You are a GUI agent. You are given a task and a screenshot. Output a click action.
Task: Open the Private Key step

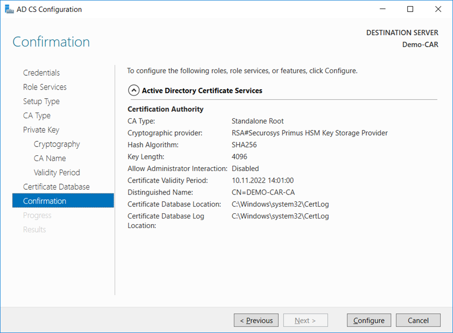pos(41,130)
